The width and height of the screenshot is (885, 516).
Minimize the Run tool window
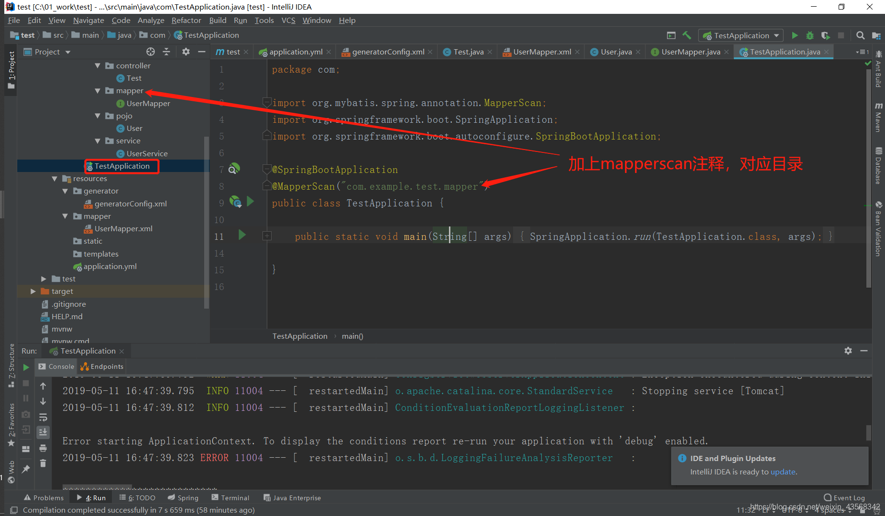pyautogui.click(x=864, y=351)
